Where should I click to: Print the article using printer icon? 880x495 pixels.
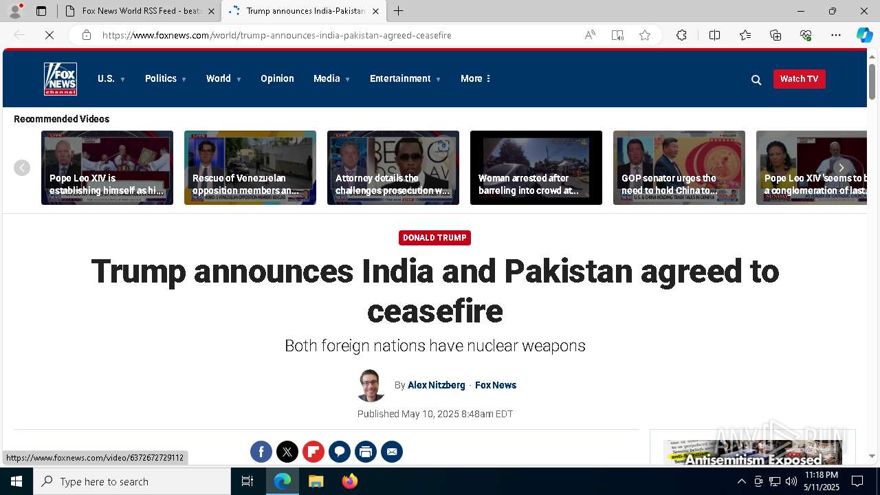pos(366,452)
